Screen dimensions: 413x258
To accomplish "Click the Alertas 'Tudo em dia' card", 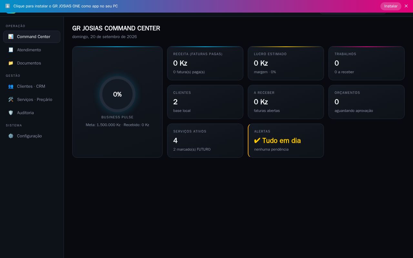I will pyautogui.click(x=286, y=141).
